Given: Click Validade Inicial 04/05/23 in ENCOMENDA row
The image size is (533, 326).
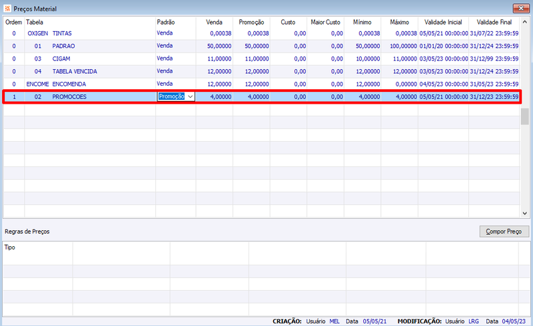Looking at the screenshot, I should tap(444, 84).
